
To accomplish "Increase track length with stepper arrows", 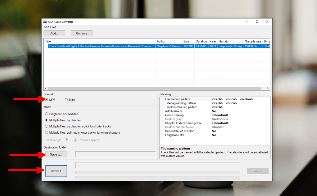I will coord(75,139).
